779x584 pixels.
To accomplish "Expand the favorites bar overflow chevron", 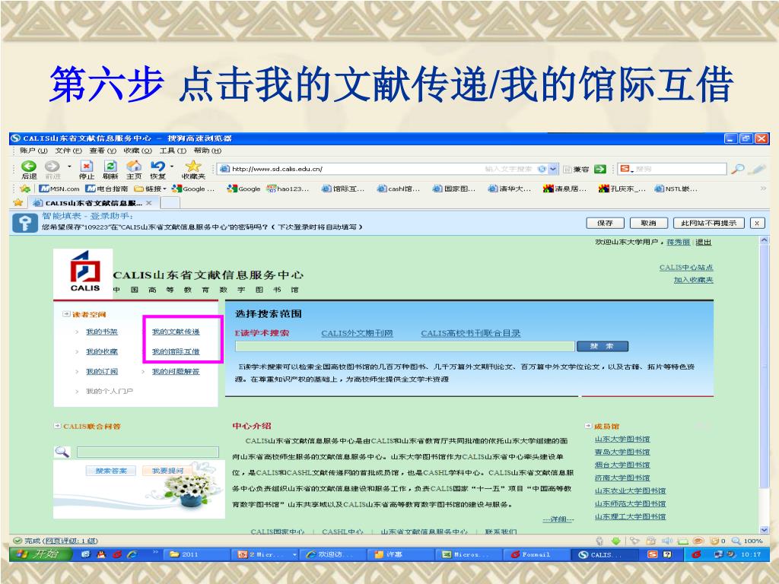I will 763,189.
